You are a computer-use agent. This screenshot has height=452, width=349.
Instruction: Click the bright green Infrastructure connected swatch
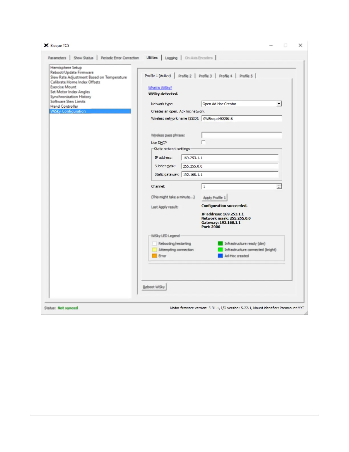click(220, 250)
